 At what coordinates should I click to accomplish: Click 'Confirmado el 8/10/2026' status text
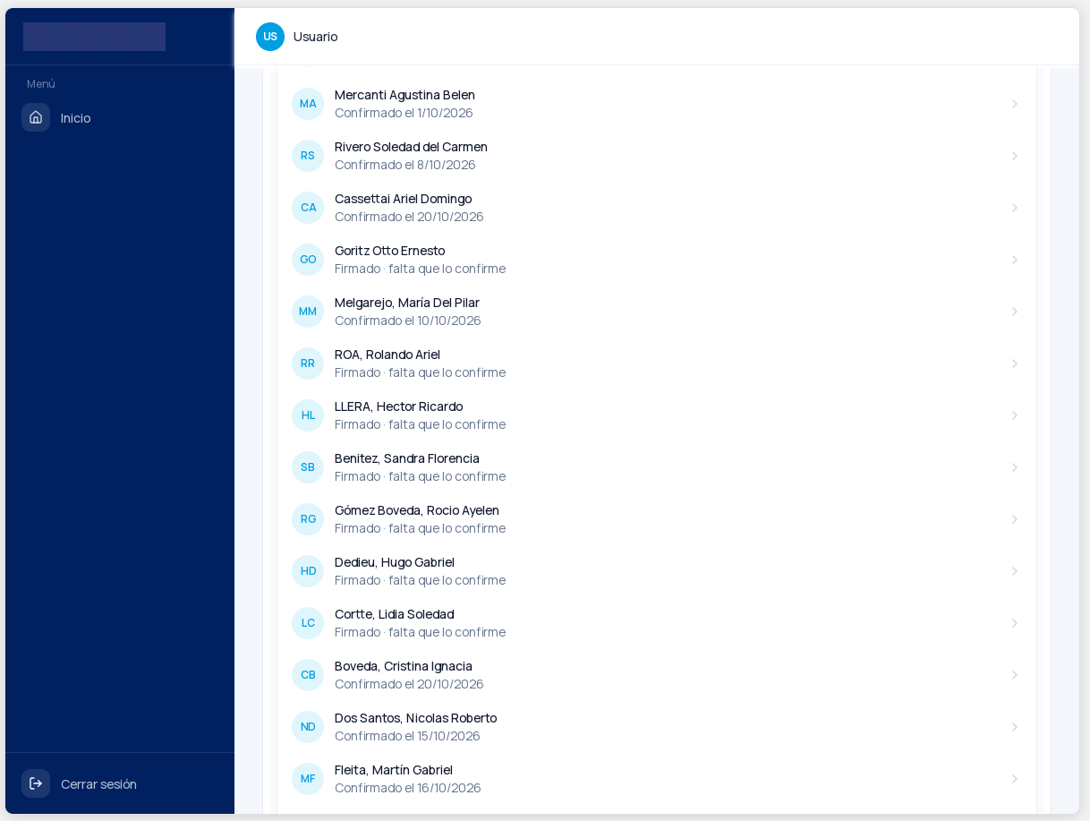[405, 165]
